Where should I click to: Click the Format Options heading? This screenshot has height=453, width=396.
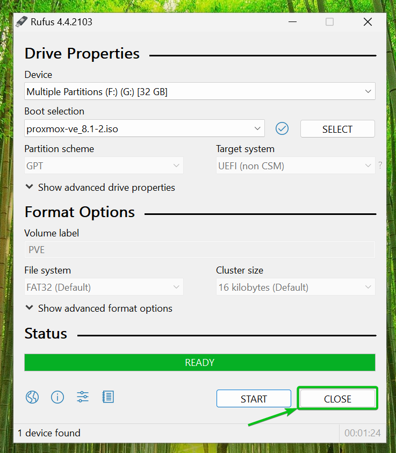pos(80,212)
